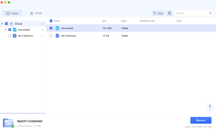Click the iCloud drive icon in breadcrumb
Screen dimensions: 216x131
pyautogui.click(x=32, y=13)
